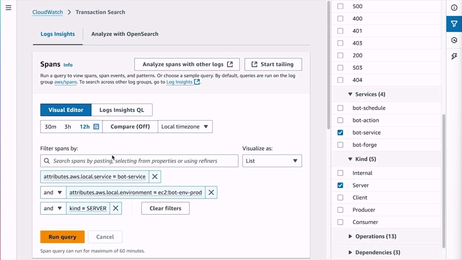Tick the 503 status code checkbox
Image resolution: width=462 pixels, height=260 pixels.
(340, 68)
